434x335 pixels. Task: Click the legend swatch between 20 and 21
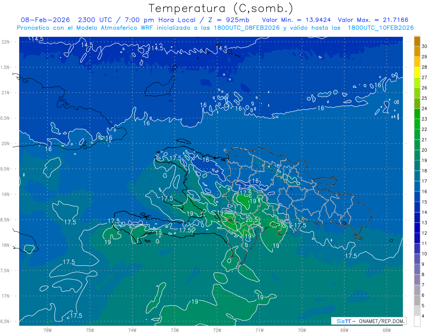(x=417, y=145)
